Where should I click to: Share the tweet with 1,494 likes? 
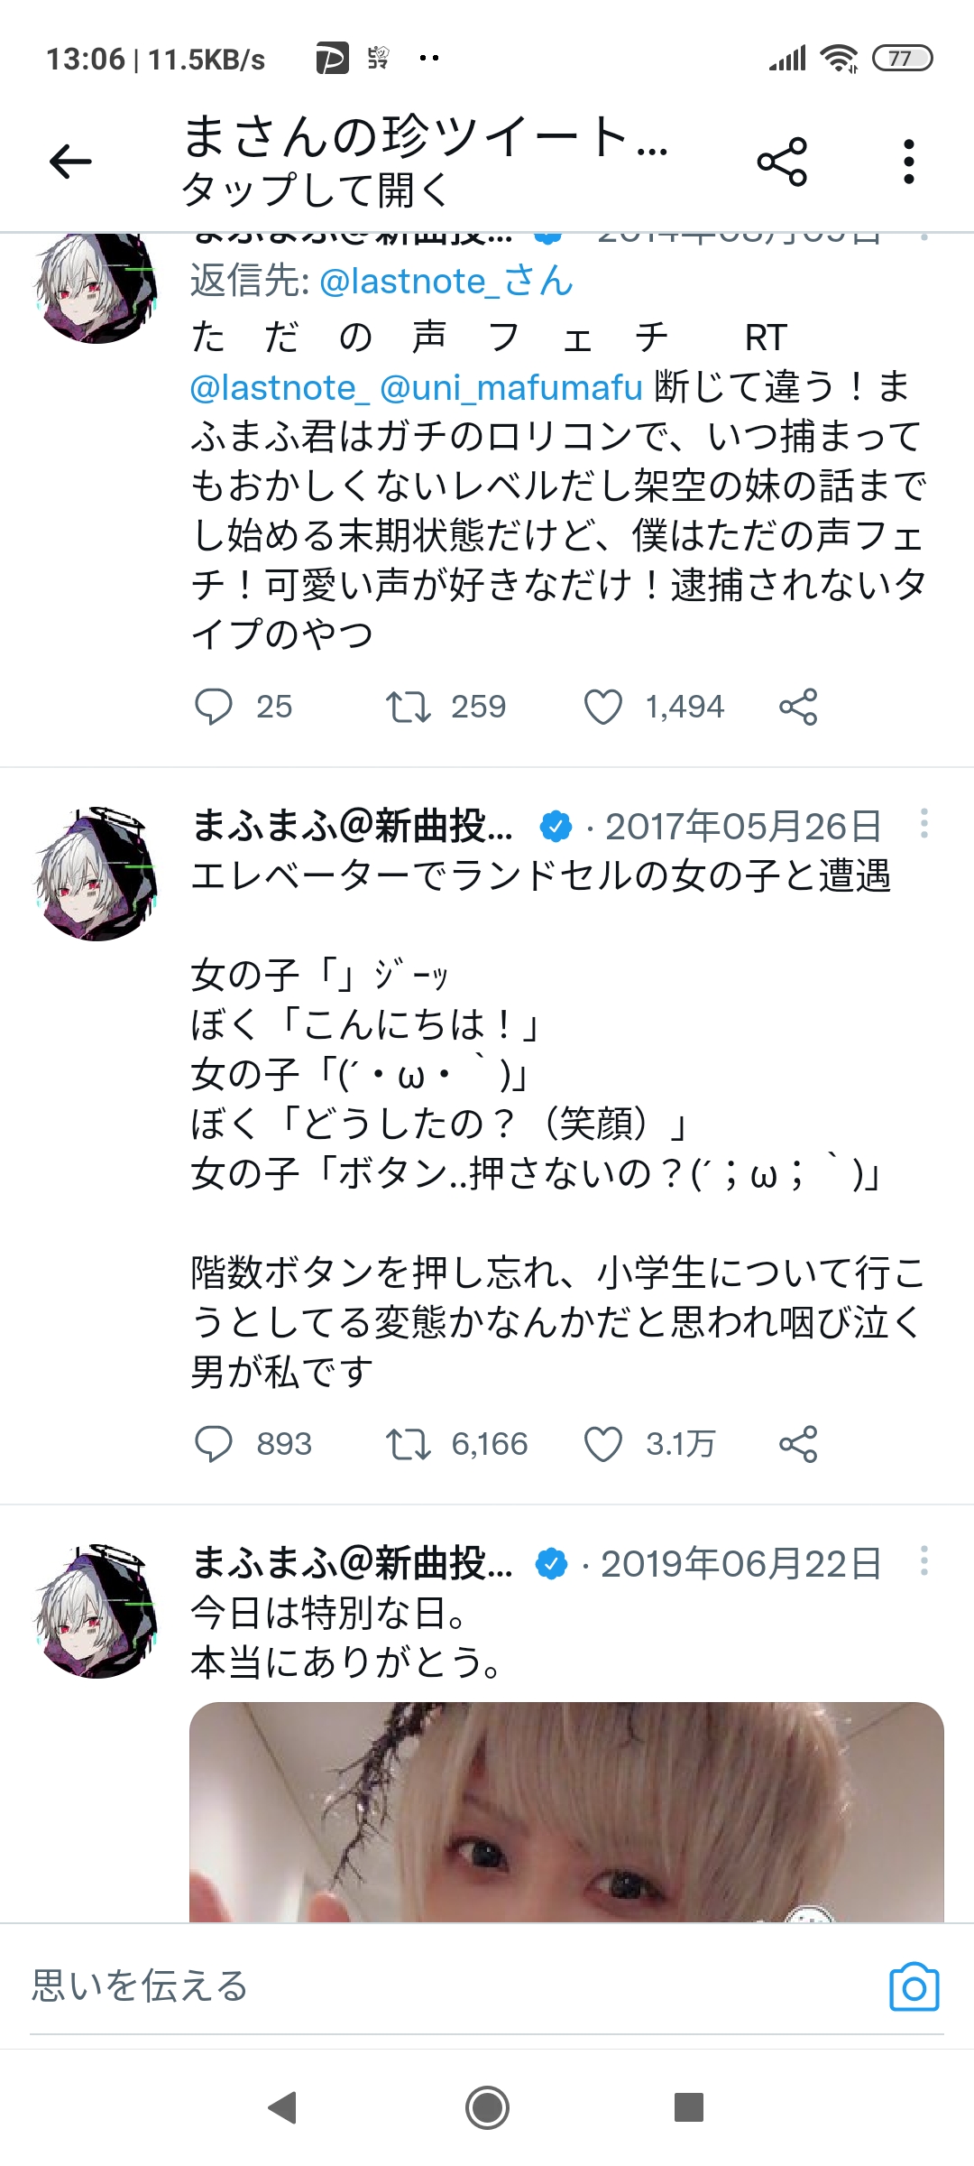coord(798,707)
